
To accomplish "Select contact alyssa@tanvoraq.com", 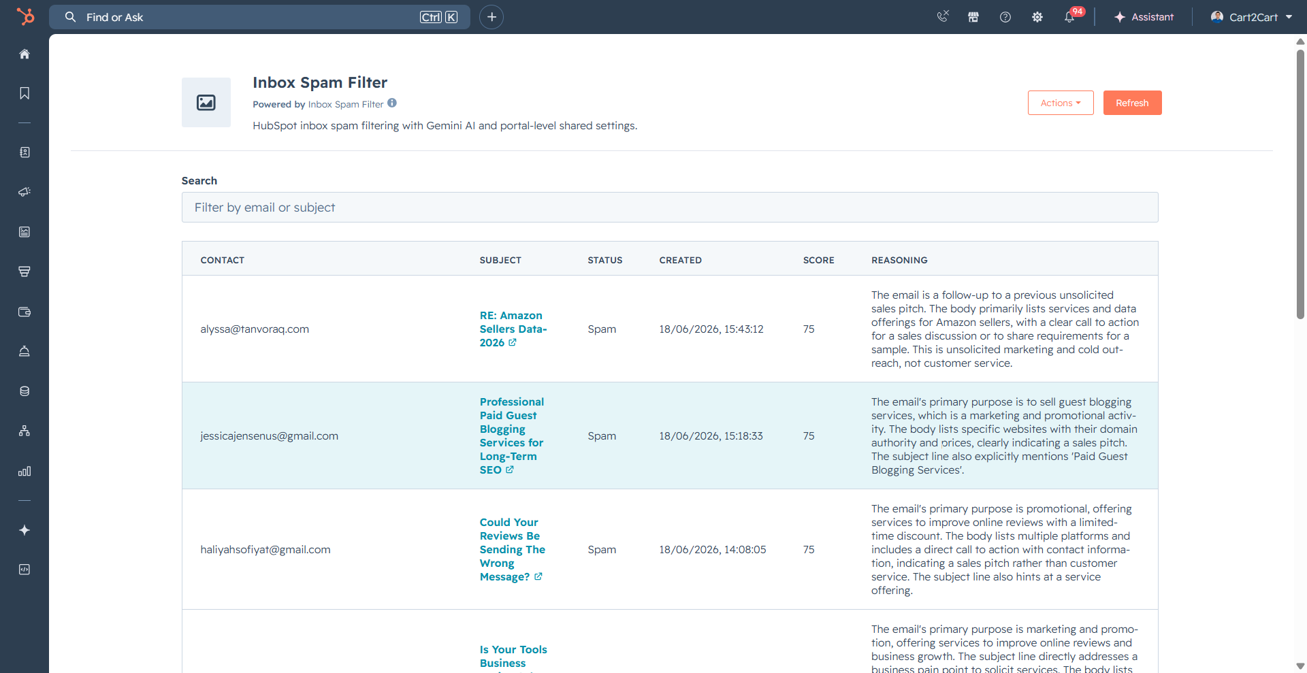I will pos(255,329).
